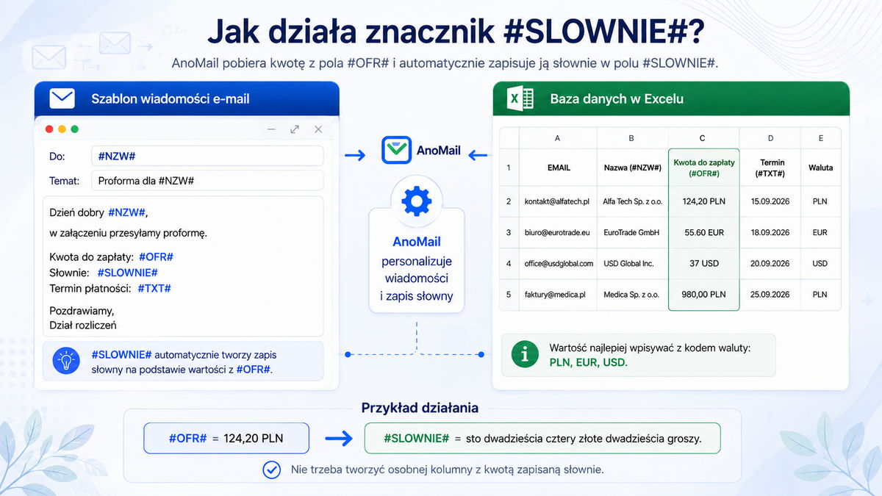Click the yellow window dot in email mockup

tap(62, 129)
